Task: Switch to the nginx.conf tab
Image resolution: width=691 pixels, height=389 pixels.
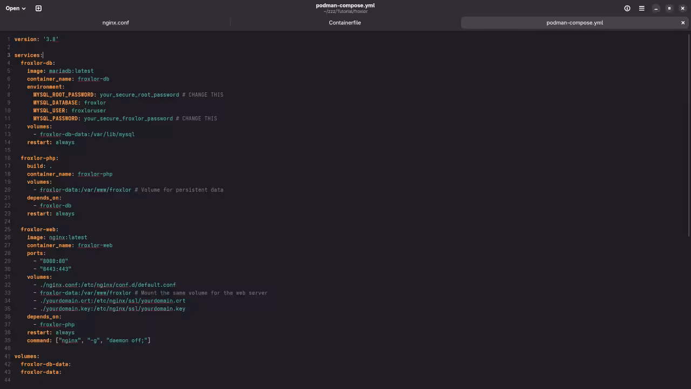Action: 116,23
